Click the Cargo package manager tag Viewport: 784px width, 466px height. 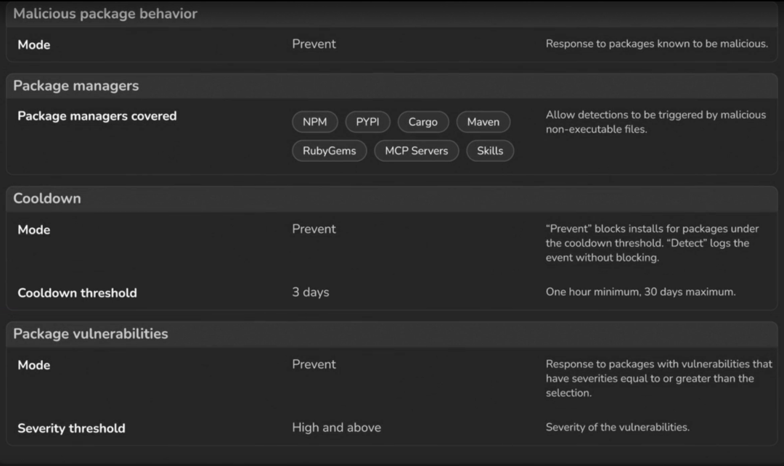[x=423, y=122]
